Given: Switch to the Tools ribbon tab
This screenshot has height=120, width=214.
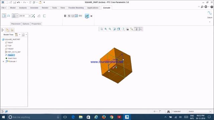Looking at the screenshot, I should 55,8.
